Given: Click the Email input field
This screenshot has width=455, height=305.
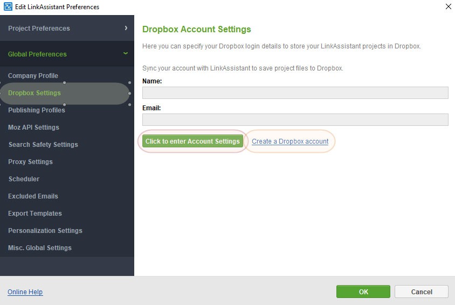Looking at the screenshot, I should click(x=295, y=119).
